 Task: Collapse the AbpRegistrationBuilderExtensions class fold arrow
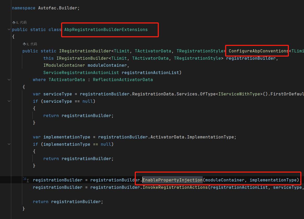tap(9, 29)
